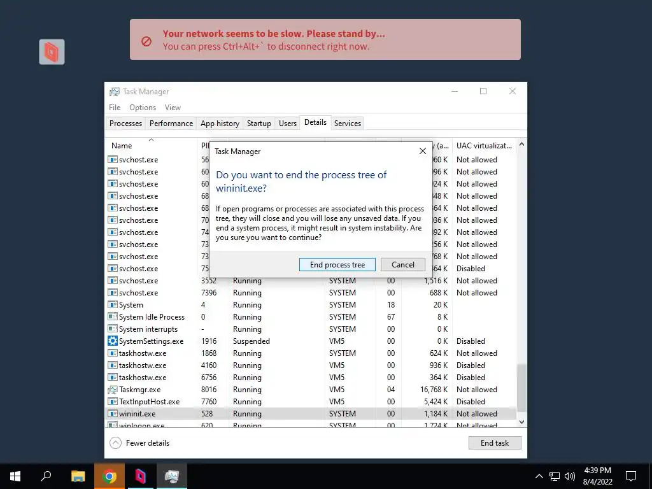Click the 16,768 K memory value
652x489 pixels.
pos(434,390)
